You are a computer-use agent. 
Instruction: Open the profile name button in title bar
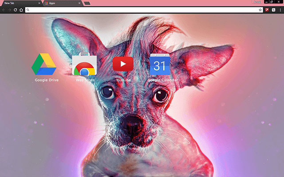point(256,2)
